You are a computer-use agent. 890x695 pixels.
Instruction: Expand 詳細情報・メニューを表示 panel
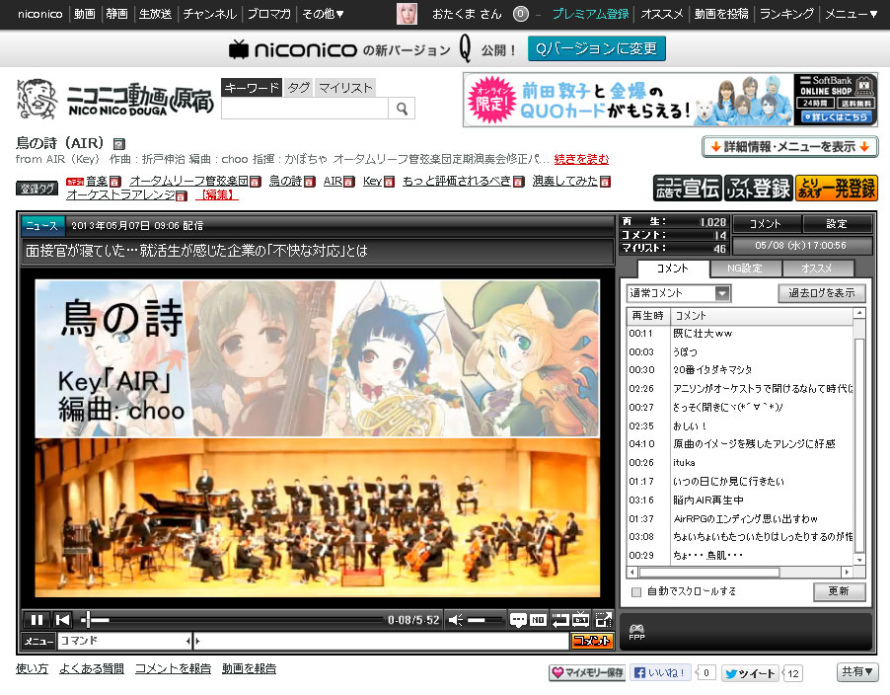(x=790, y=147)
